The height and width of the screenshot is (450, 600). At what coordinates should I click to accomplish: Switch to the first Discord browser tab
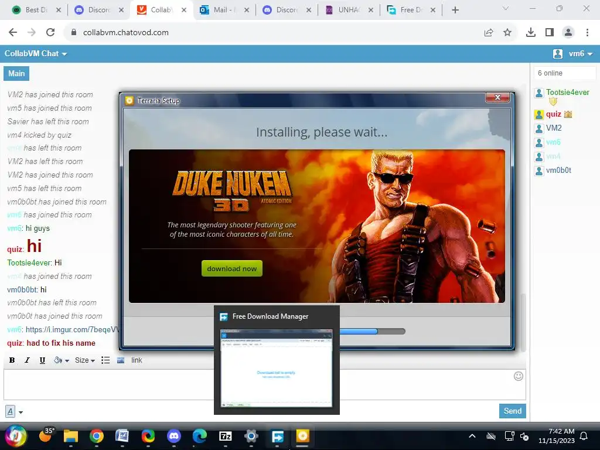click(x=98, y=10)
